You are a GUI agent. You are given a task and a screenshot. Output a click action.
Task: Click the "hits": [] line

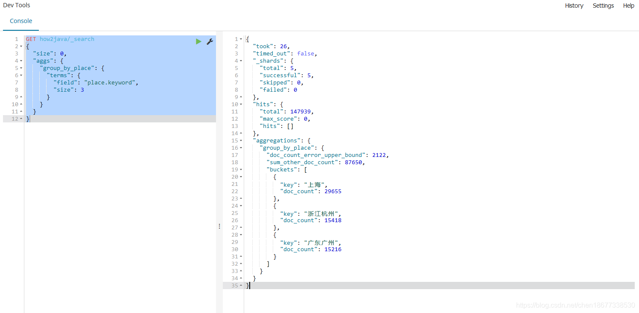coord(277,126)
